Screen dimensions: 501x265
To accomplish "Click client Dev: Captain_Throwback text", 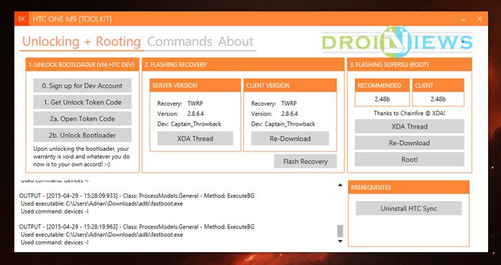I will click(283, 124).
